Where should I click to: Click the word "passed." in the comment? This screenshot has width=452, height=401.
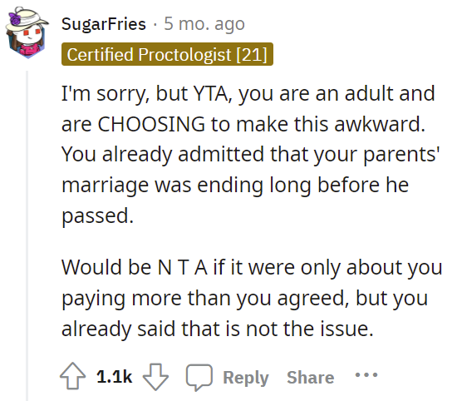(98, 215)
